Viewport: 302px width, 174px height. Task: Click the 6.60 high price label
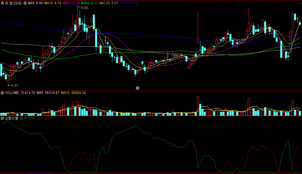pos(85,8)
